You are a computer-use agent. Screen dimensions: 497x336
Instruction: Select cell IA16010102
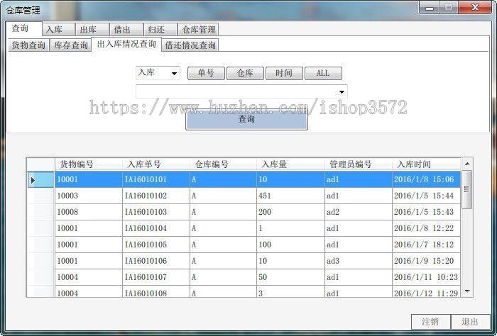[x=156, y=196]
